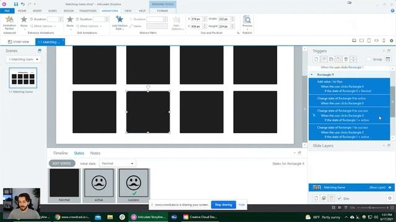Switch to the TRANSITIONS ribbon tab

point(88,11)
